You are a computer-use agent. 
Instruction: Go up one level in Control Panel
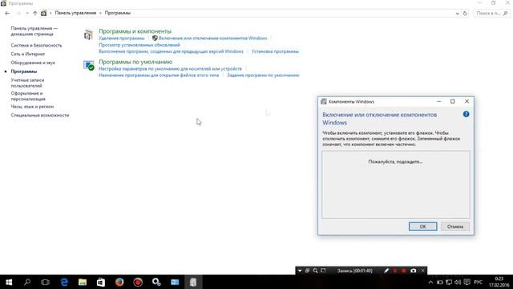click(x=35, y=13)
